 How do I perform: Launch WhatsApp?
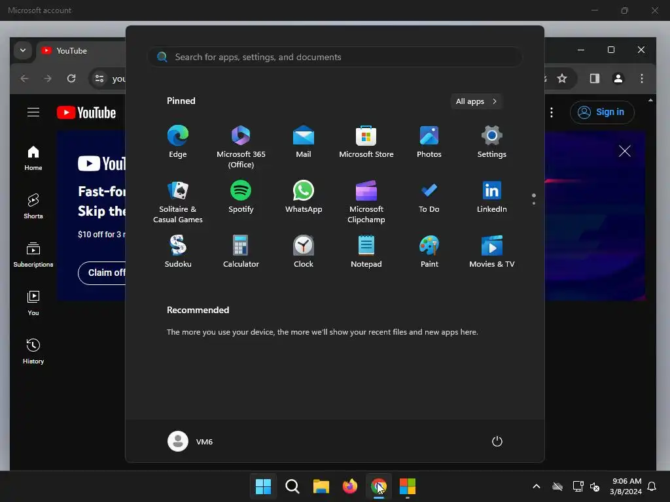click(x=304, y=197)
